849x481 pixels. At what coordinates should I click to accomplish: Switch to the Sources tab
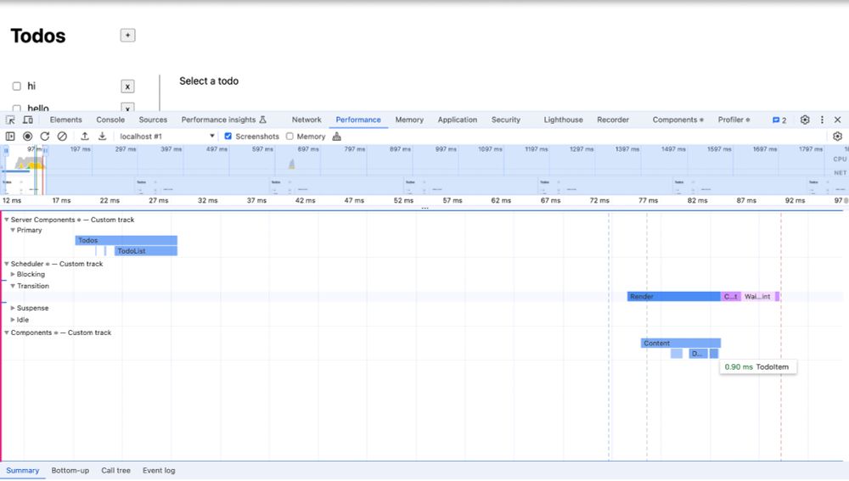[153, 120]
